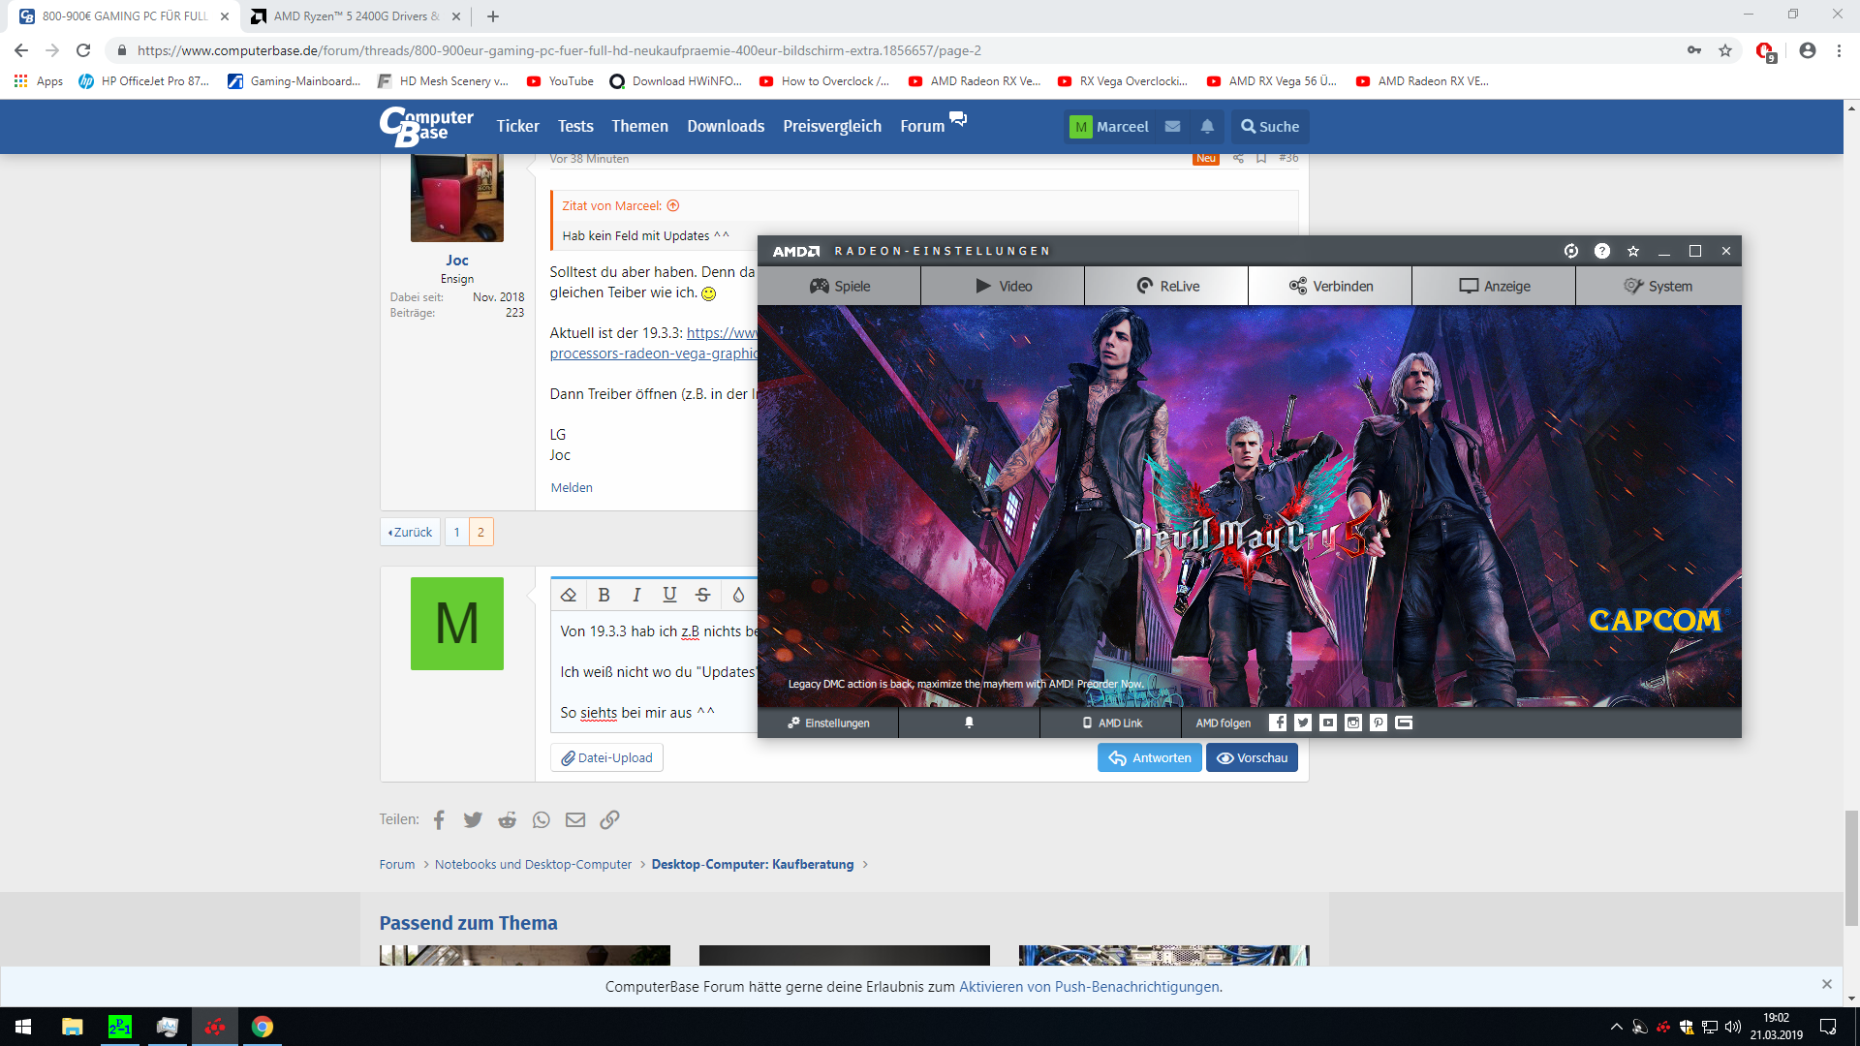The width and height of the screenshot is (1860, 1046).
Task: Switch to the ReLive tab
Action: (x=1166, y=286)
